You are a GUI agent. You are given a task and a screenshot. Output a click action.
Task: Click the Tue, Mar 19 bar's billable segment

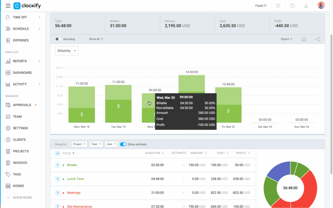(118, 111)
